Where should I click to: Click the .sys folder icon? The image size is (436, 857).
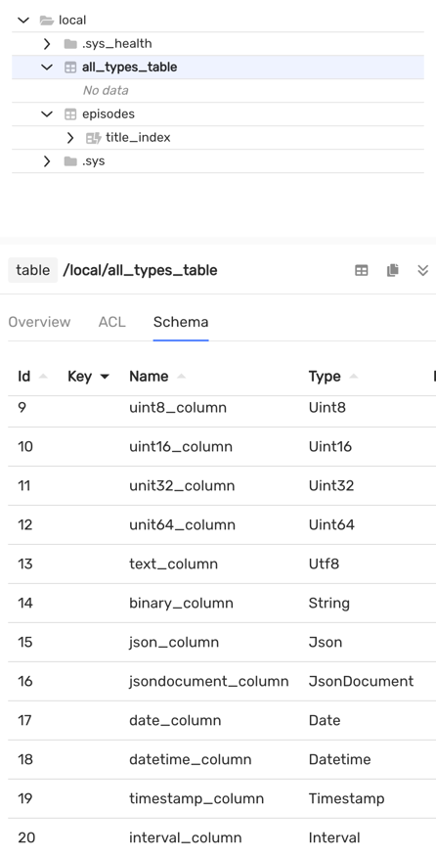coord(70,161)
